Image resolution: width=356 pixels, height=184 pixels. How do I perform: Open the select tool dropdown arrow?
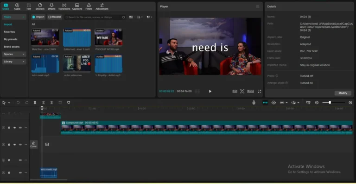tap(9, 103)
